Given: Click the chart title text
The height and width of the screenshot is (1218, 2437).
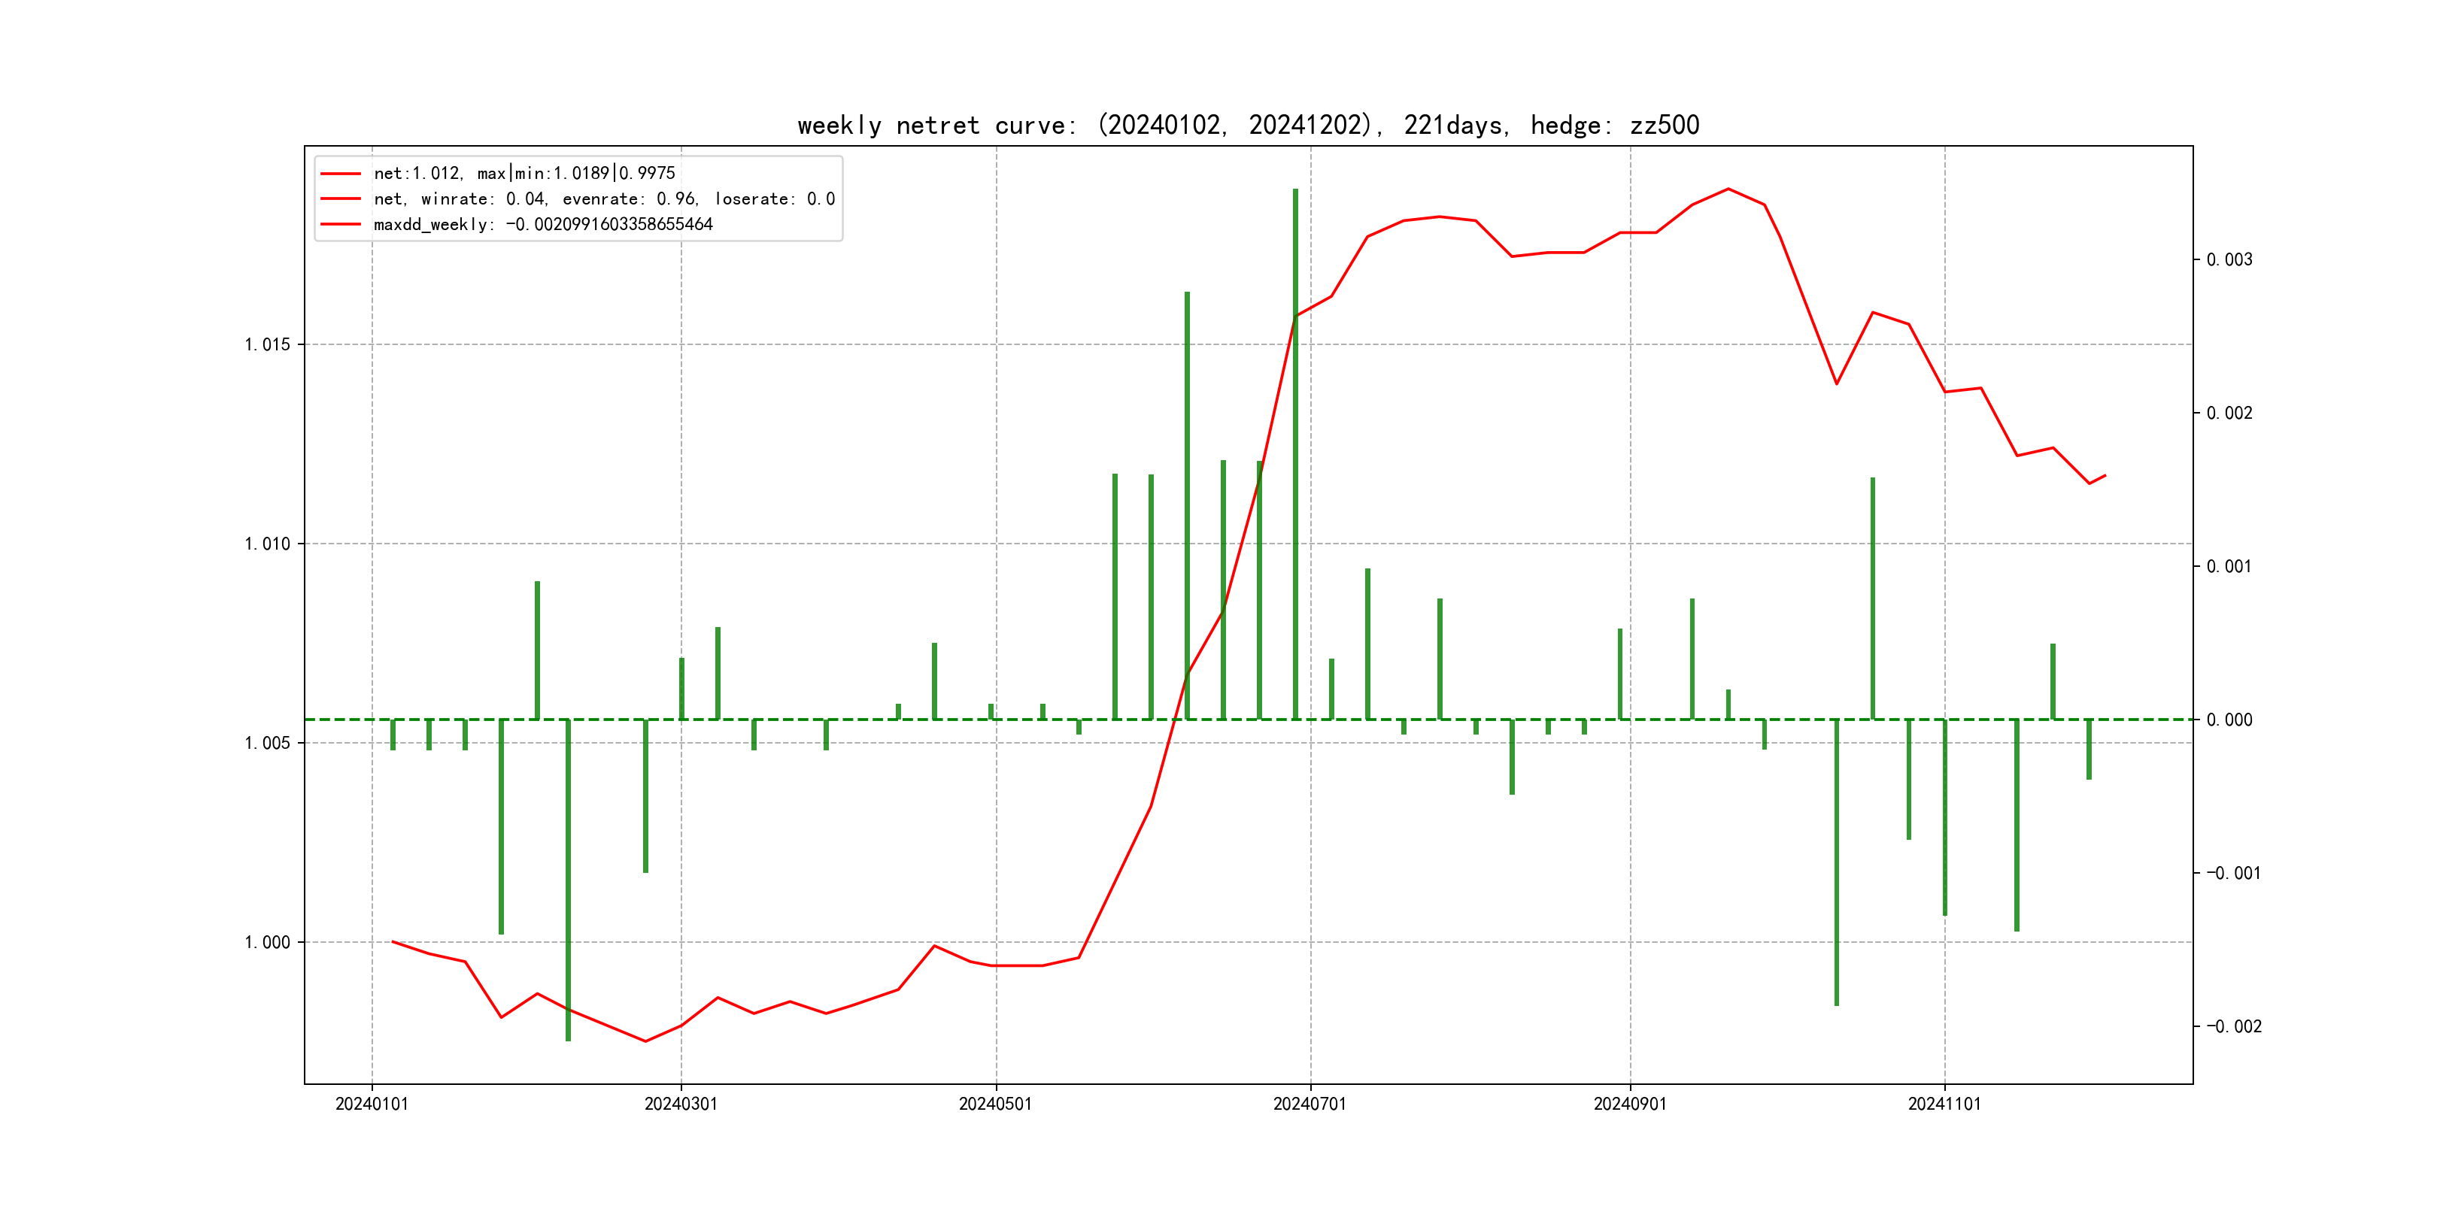Looking at the screenshot, I should (1248, 126).
